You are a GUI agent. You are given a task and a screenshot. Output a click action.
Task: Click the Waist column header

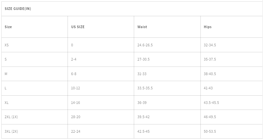(142, 27)
